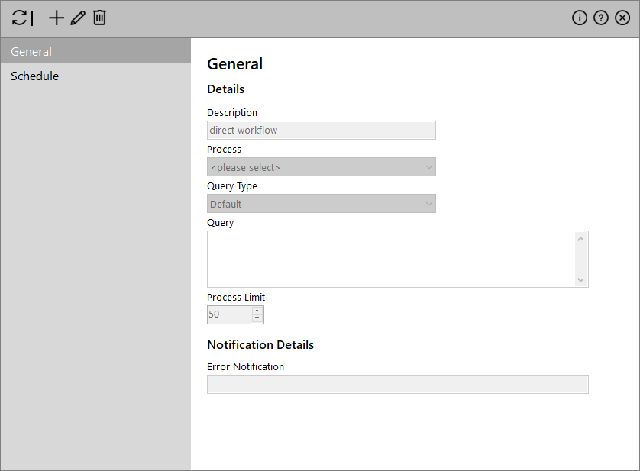640x471 pixels.
Task: Click Query scrollbar down arrow
Action: click(581, 280)
